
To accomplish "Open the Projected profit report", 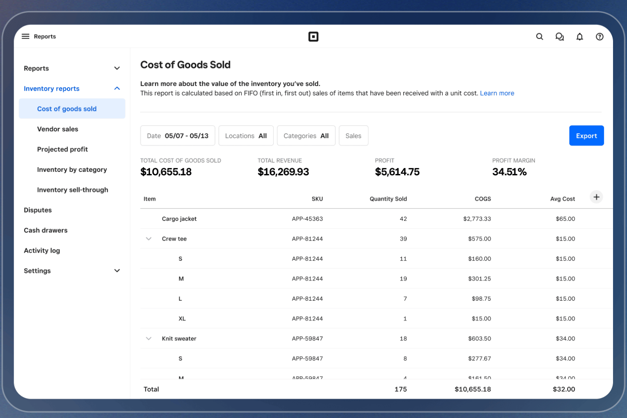I will 62,149.
